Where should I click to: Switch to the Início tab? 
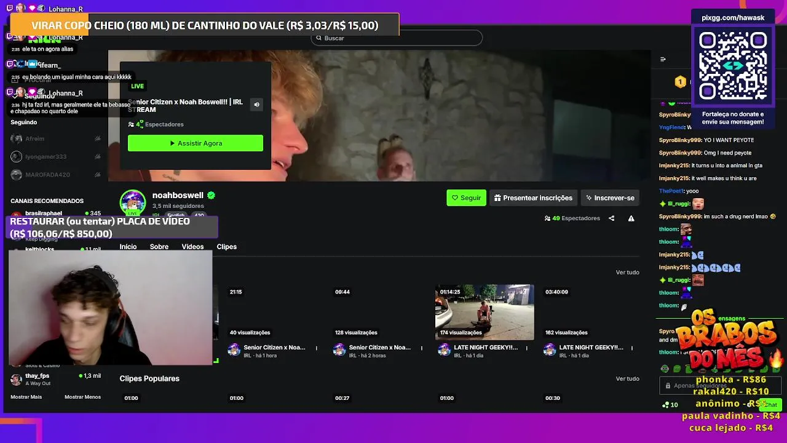click(128, 247)
